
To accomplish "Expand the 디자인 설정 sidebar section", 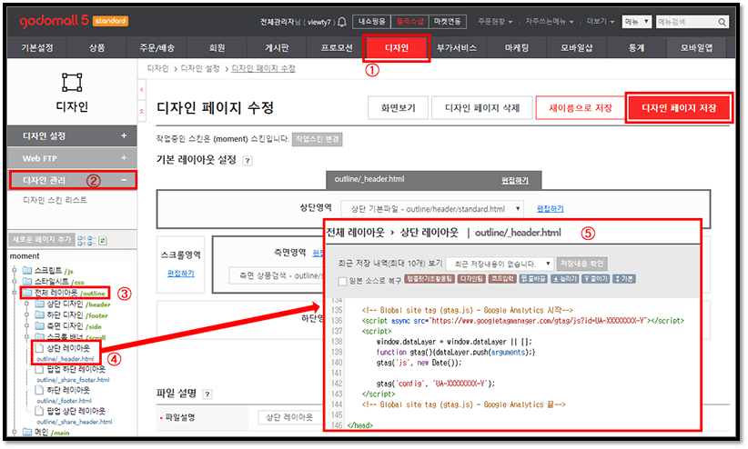I will click(x=72, y=135).
